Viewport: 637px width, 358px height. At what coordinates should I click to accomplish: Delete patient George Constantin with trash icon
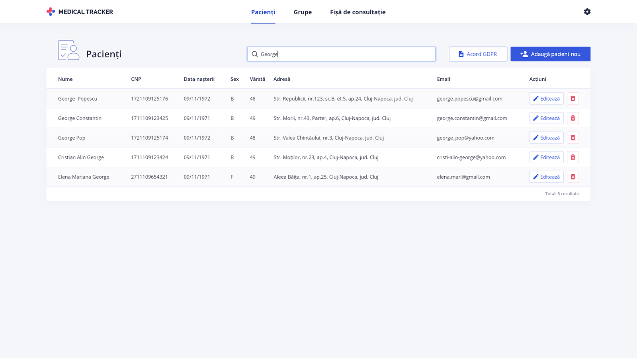(573, 118)
